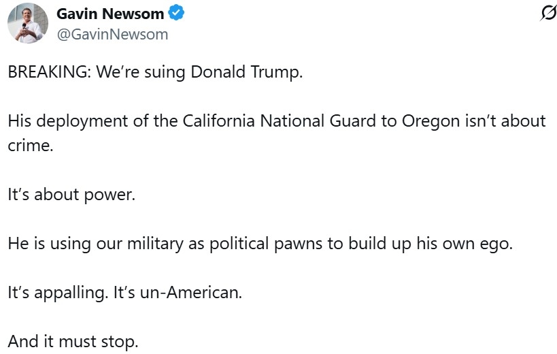
Task: Click the word 'Oregon' in the post
Action: click(435, 121)
